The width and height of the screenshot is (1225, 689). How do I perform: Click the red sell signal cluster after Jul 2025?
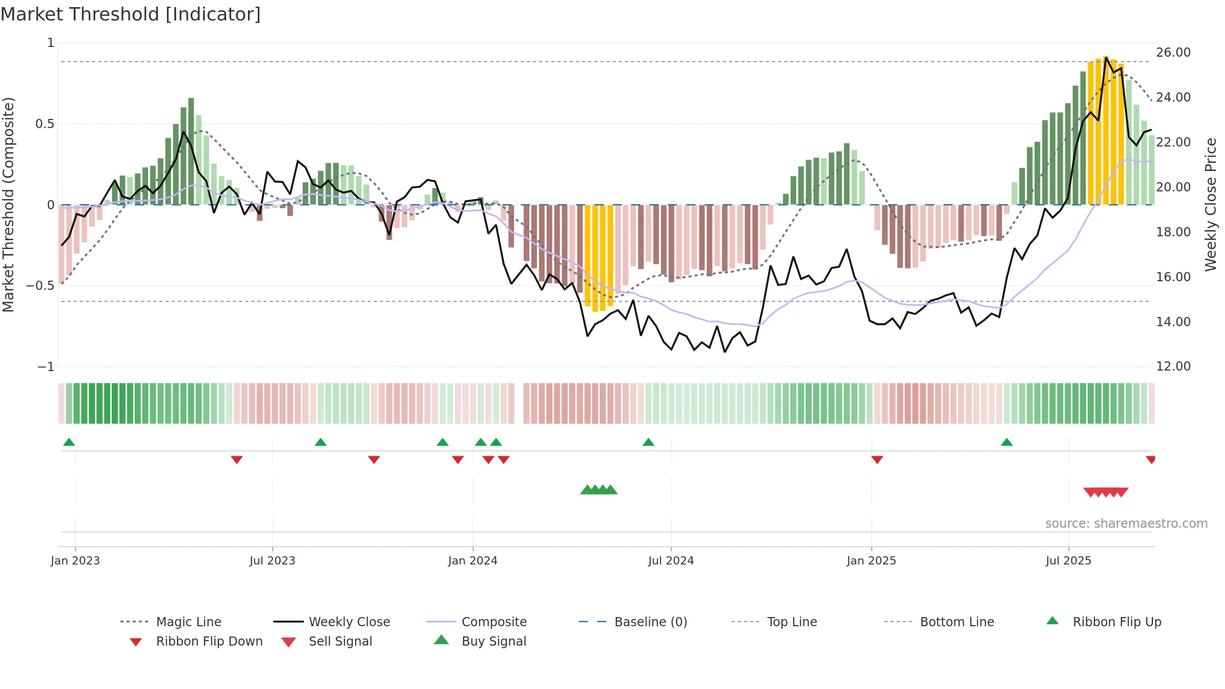pyautogui.click(x=1106, y=492)
